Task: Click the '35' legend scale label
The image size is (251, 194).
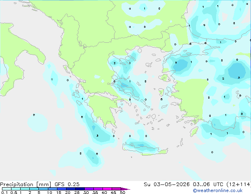Action: 95,192
